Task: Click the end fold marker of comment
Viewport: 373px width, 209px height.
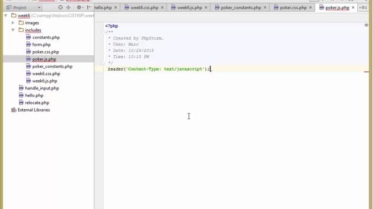Action: pos(103,63)
